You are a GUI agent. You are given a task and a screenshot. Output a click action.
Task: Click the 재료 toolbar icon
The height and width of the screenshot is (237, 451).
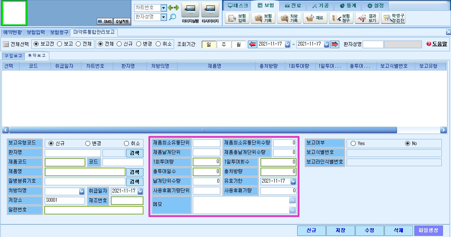(x=315, y=18)
